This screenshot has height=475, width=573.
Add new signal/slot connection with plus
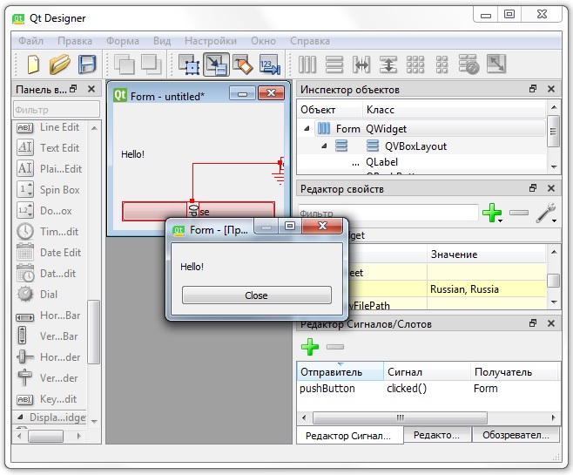[x=310, y=347]
